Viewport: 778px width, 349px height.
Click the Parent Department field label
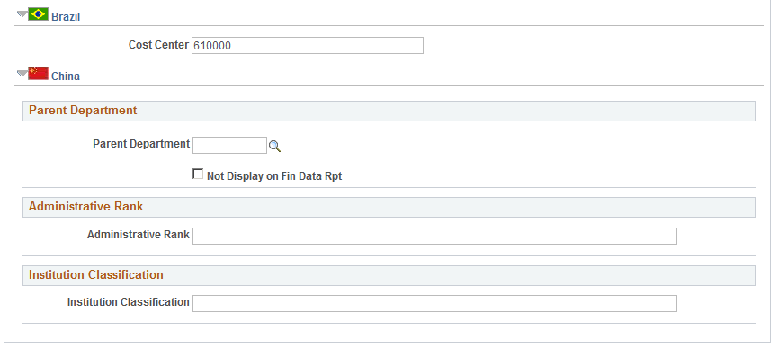click(141, 144)
